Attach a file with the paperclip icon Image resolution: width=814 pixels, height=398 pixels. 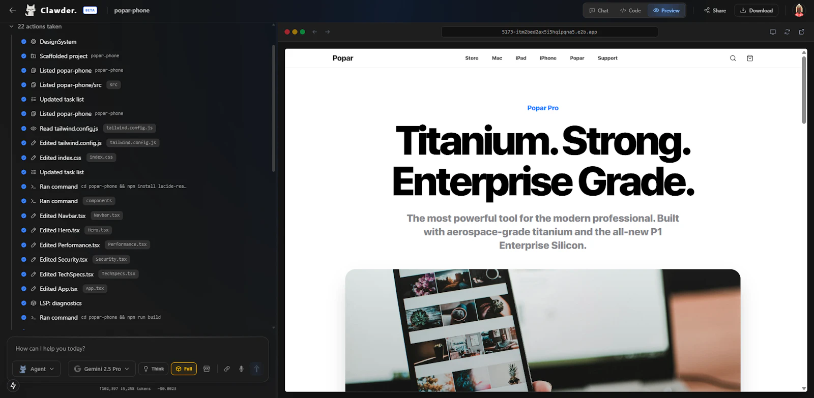(227, 369)
